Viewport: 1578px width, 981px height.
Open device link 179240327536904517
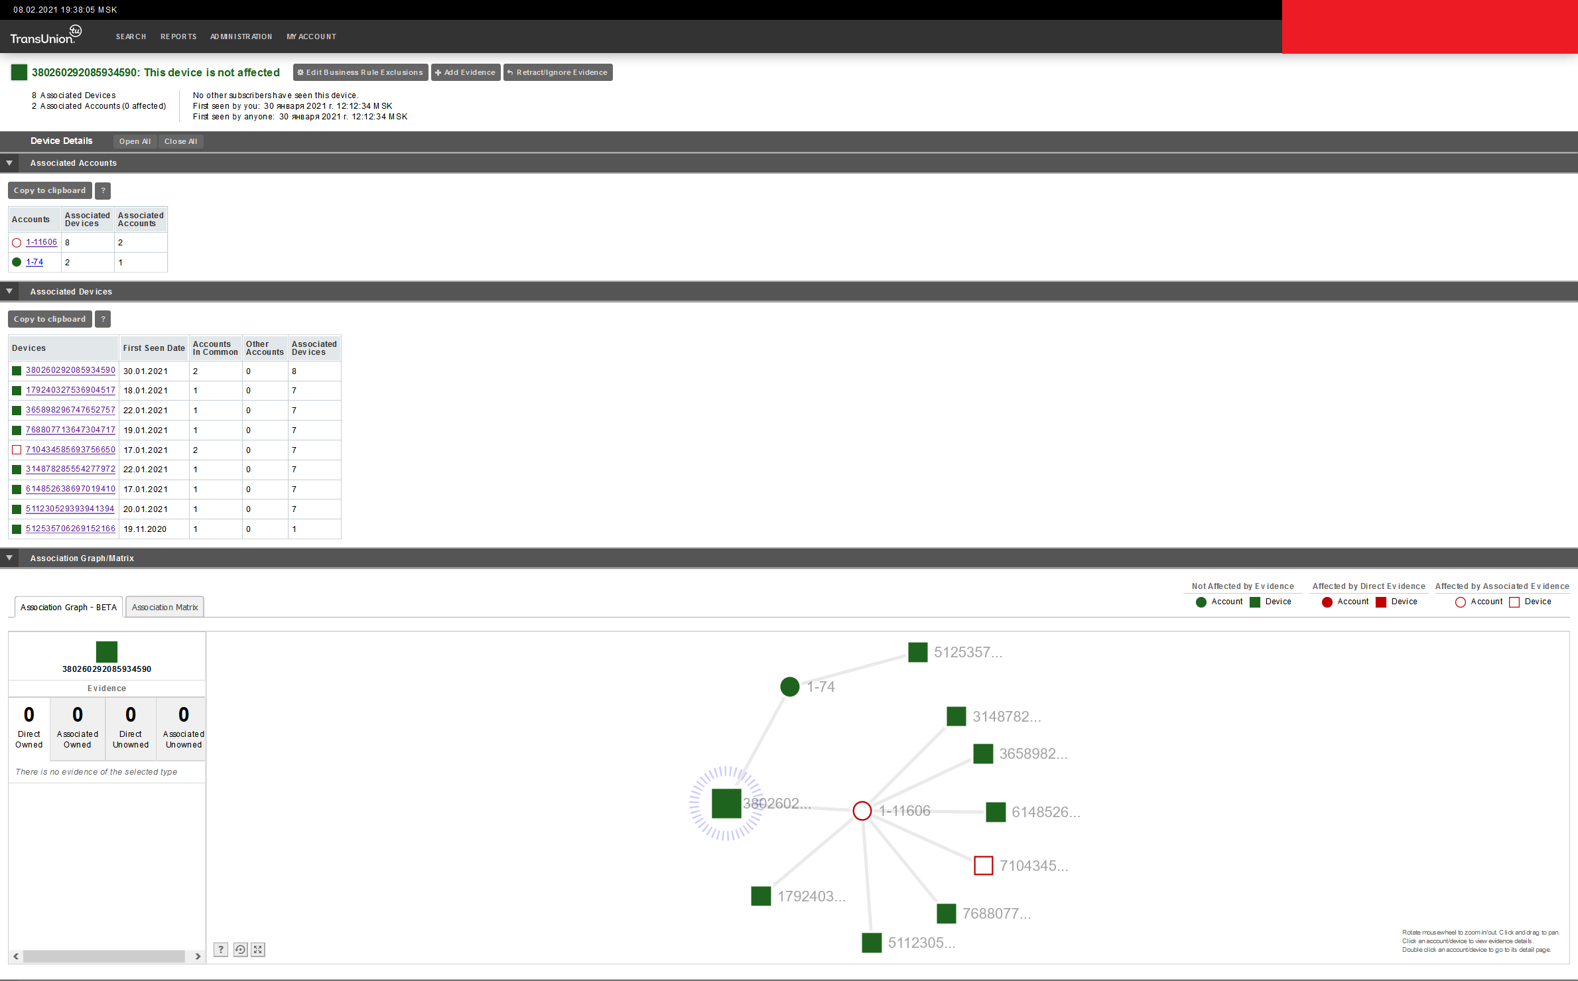point(70,390)
